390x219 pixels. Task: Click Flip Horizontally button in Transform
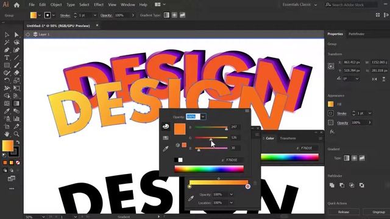tap(374, 79)
